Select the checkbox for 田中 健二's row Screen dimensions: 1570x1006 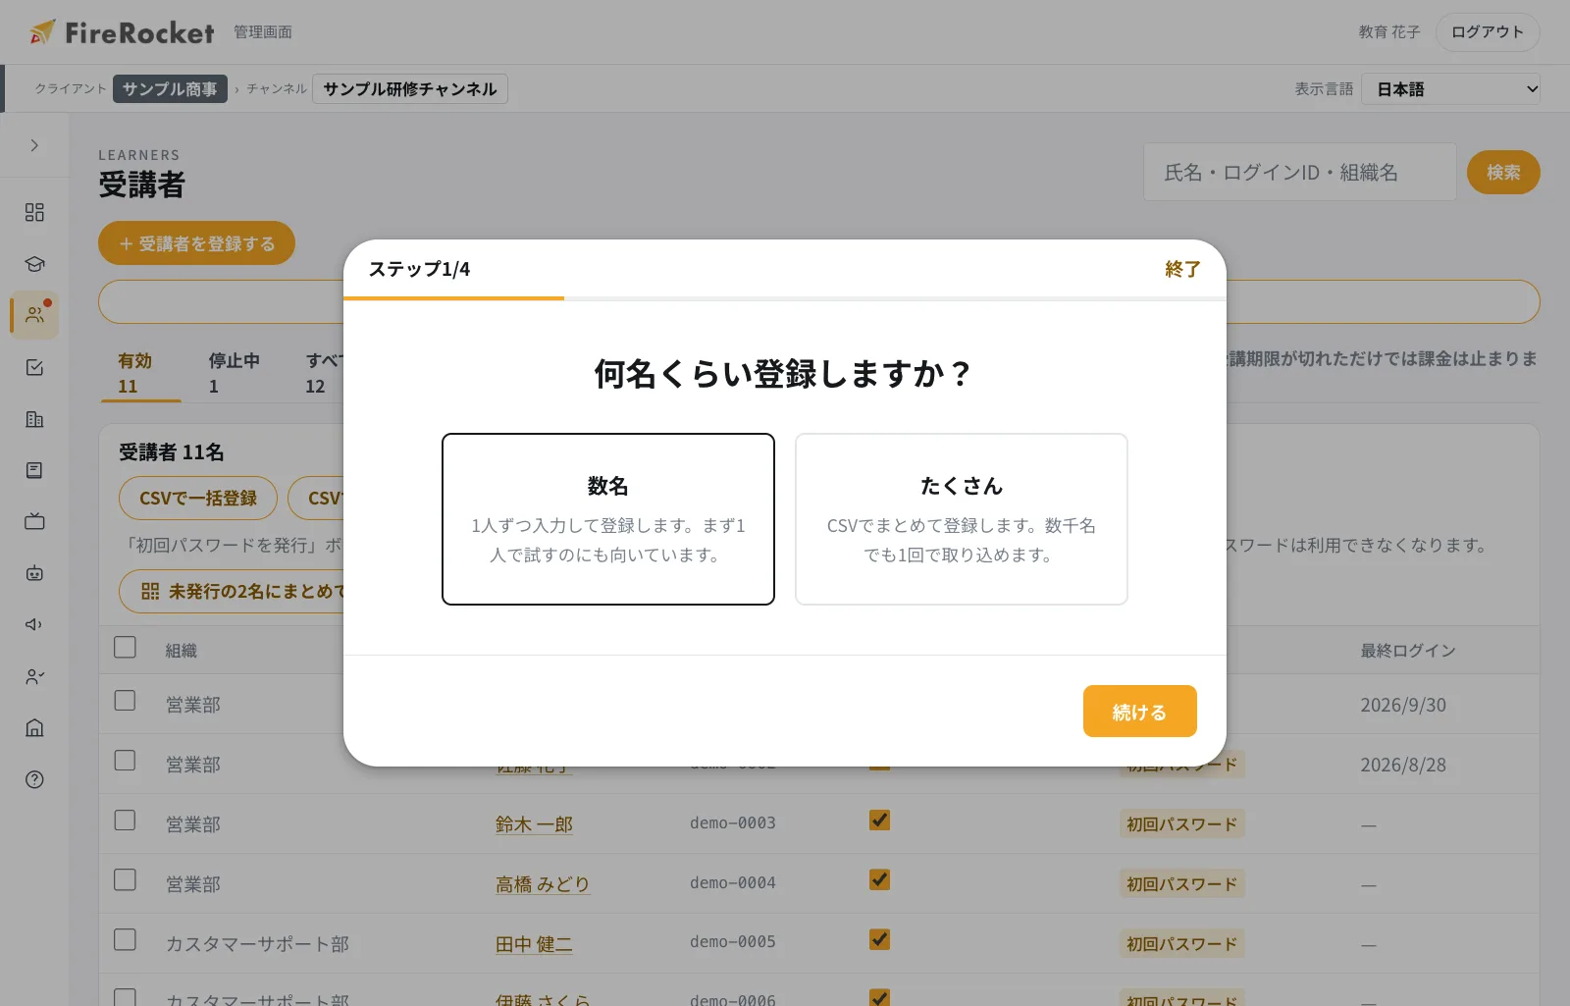[x=125, y=939]
